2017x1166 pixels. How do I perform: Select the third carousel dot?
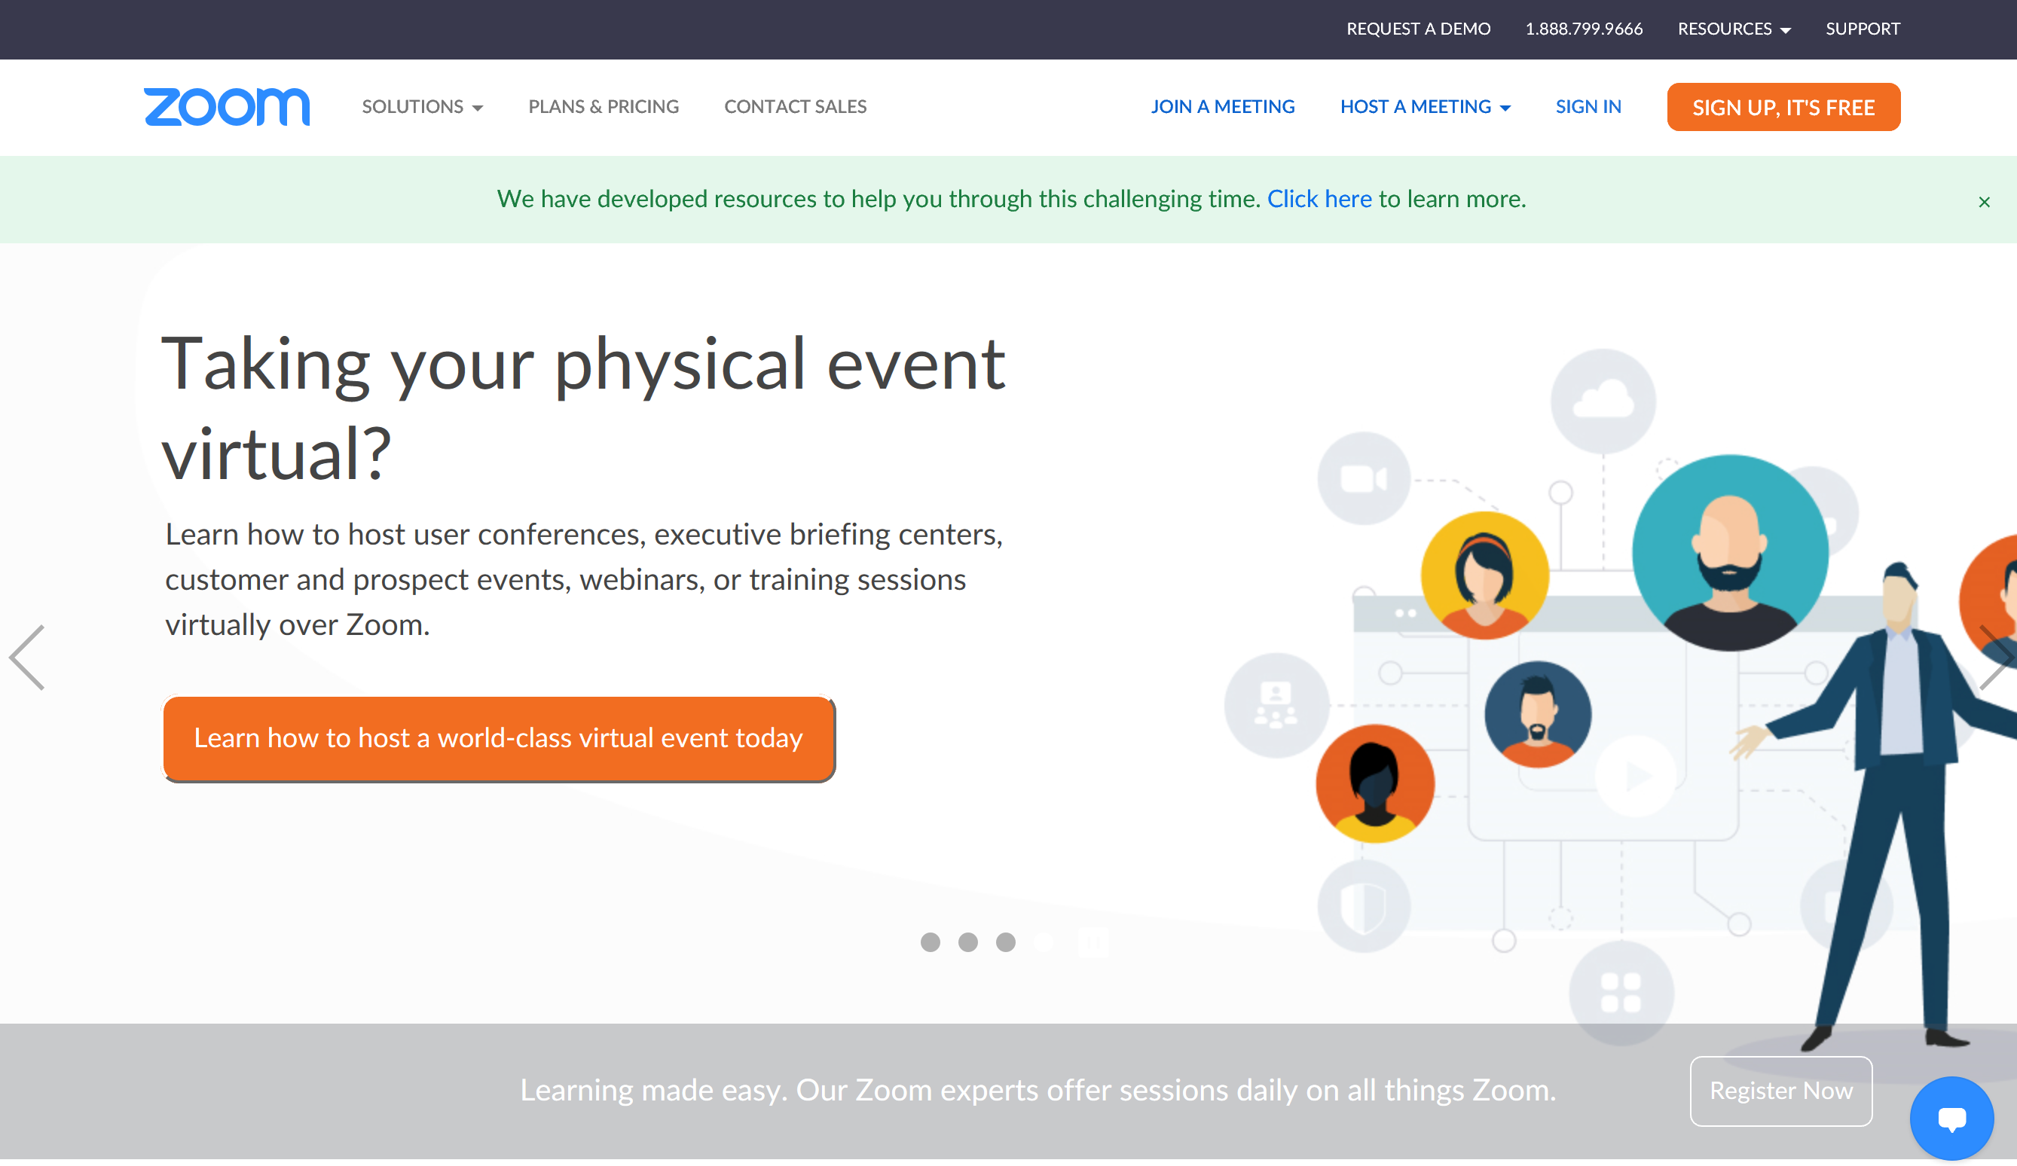(1005, 942)
